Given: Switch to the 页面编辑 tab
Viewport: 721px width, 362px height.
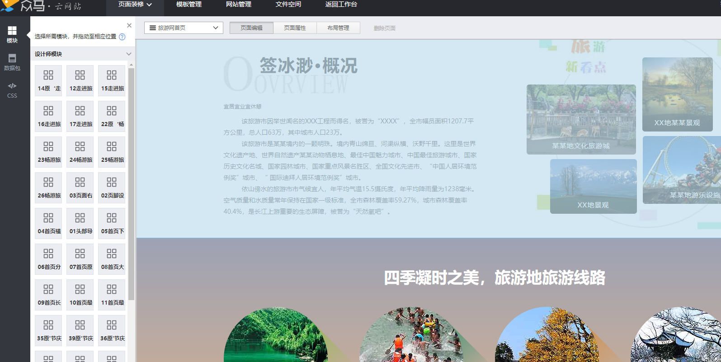Looking at the screenshot, I should coord(251,28).
